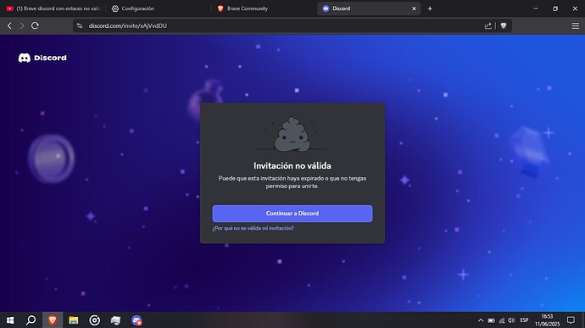Open File Explorer from the taskbar
The height and width of the screenshot is (328, 585).
pos(74,320)
